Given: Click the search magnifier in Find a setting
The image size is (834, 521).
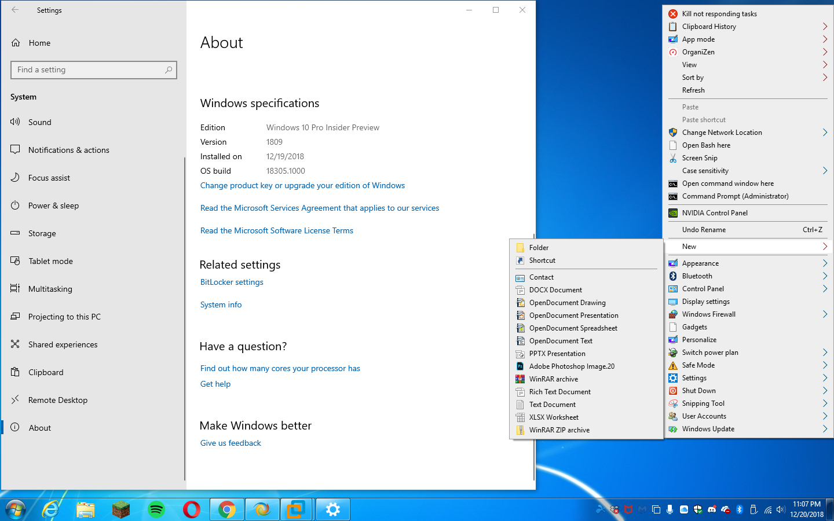Looking at the screenshot, I should [x=169, y=70].
